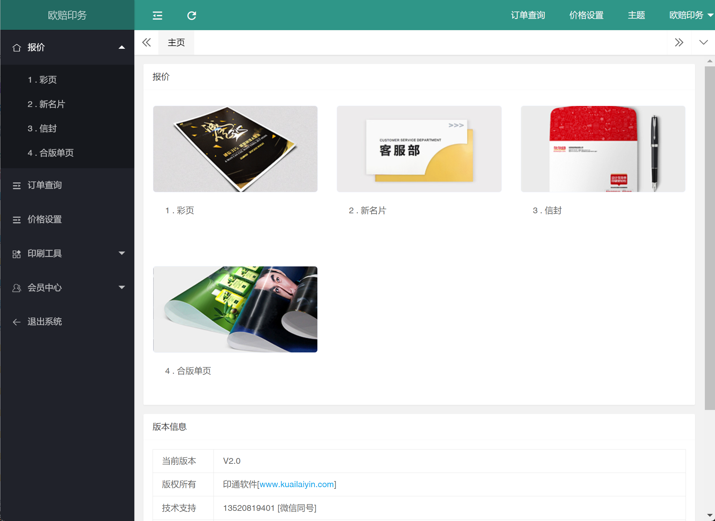Select 2 . 新名片 in sidebar
Image resolution: width=715 pixels, height=521 pixels.
pyautogui.click(x=46, y=104)
